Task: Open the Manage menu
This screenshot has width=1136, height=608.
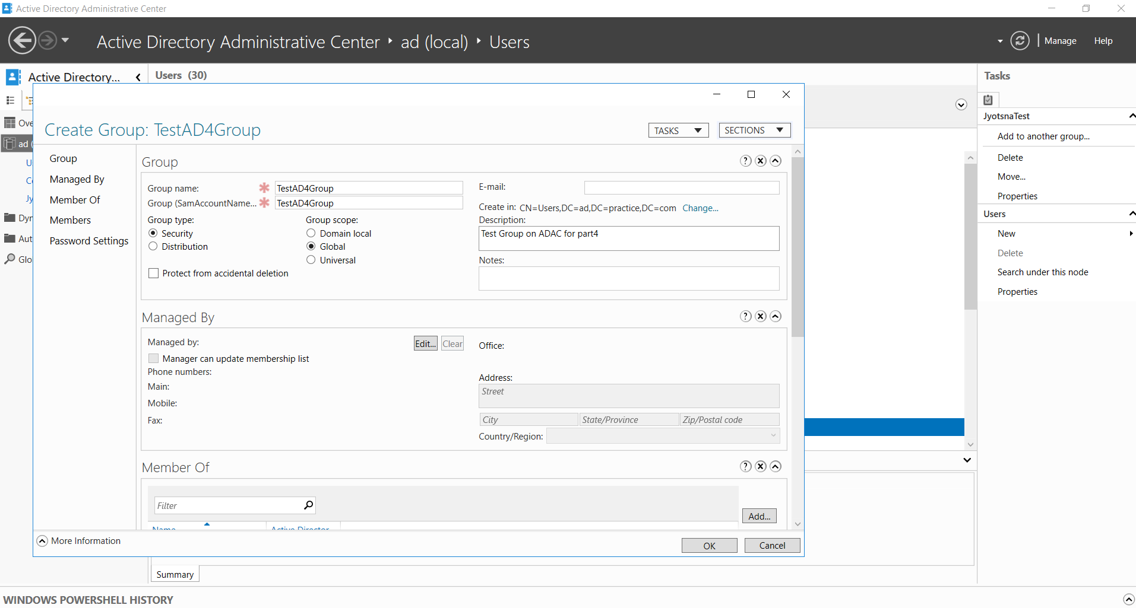Action: pos(1060,41)
